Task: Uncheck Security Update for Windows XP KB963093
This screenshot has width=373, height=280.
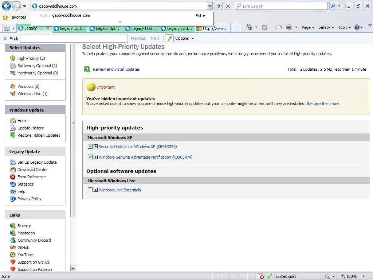Action: pyautogui.click(x=90, y=147)
